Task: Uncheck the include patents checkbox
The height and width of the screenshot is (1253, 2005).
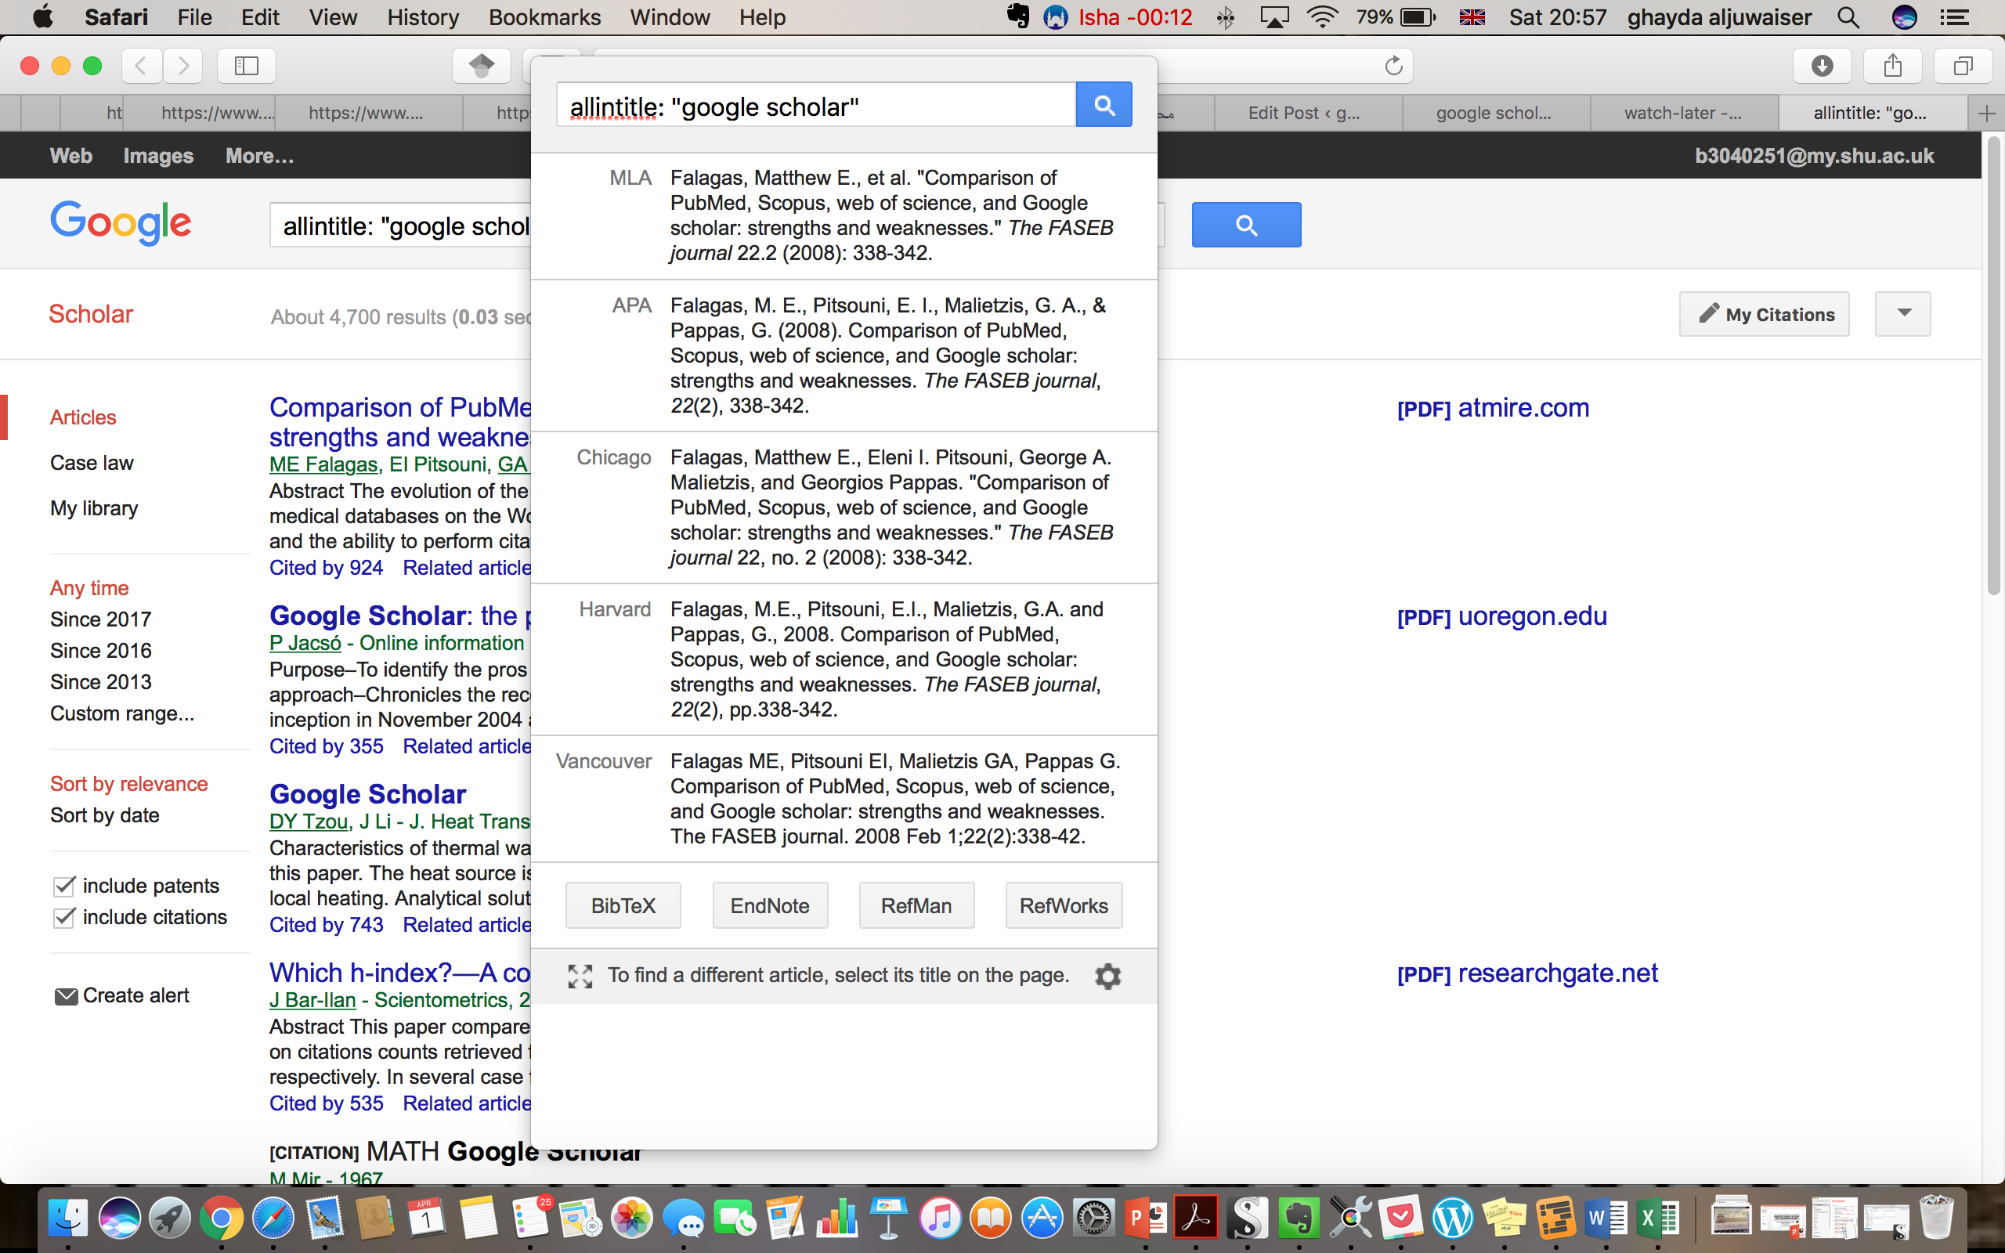Action: tap(65, 886)
